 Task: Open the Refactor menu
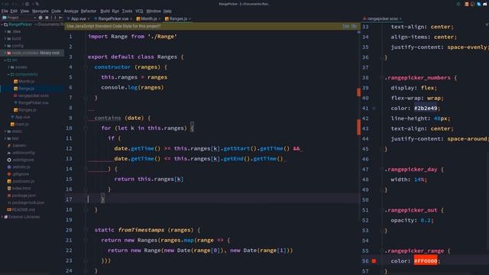point(89,11)
